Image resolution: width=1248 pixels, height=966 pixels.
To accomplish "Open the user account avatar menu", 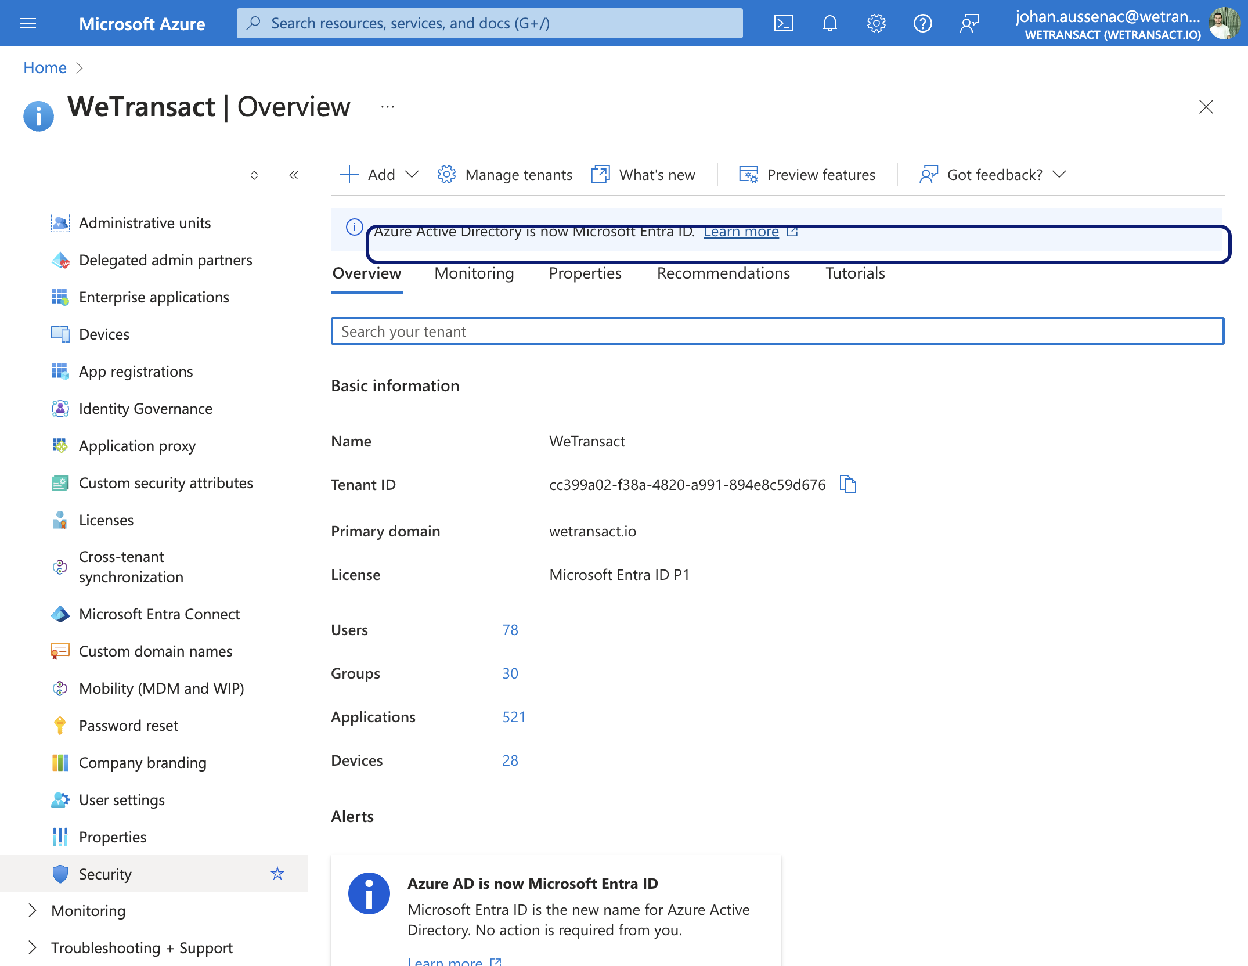I will (1224, 23).
